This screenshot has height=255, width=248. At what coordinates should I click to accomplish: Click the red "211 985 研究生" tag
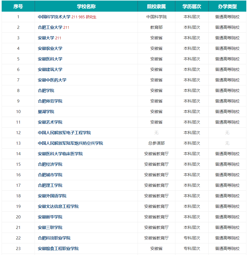click(84, 17)
